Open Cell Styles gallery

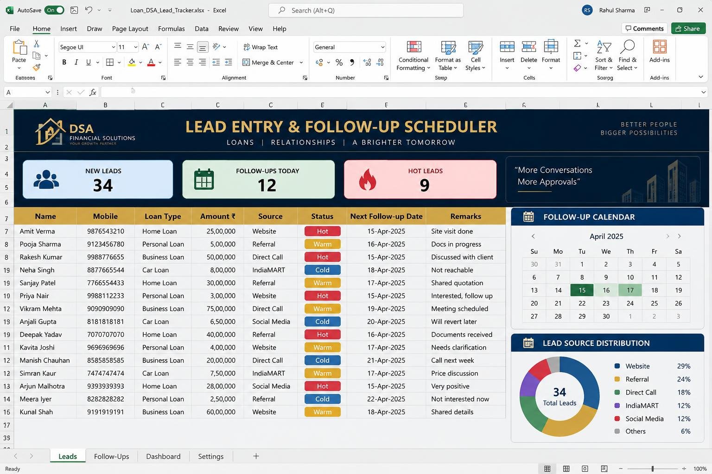(x=476, y=56)
